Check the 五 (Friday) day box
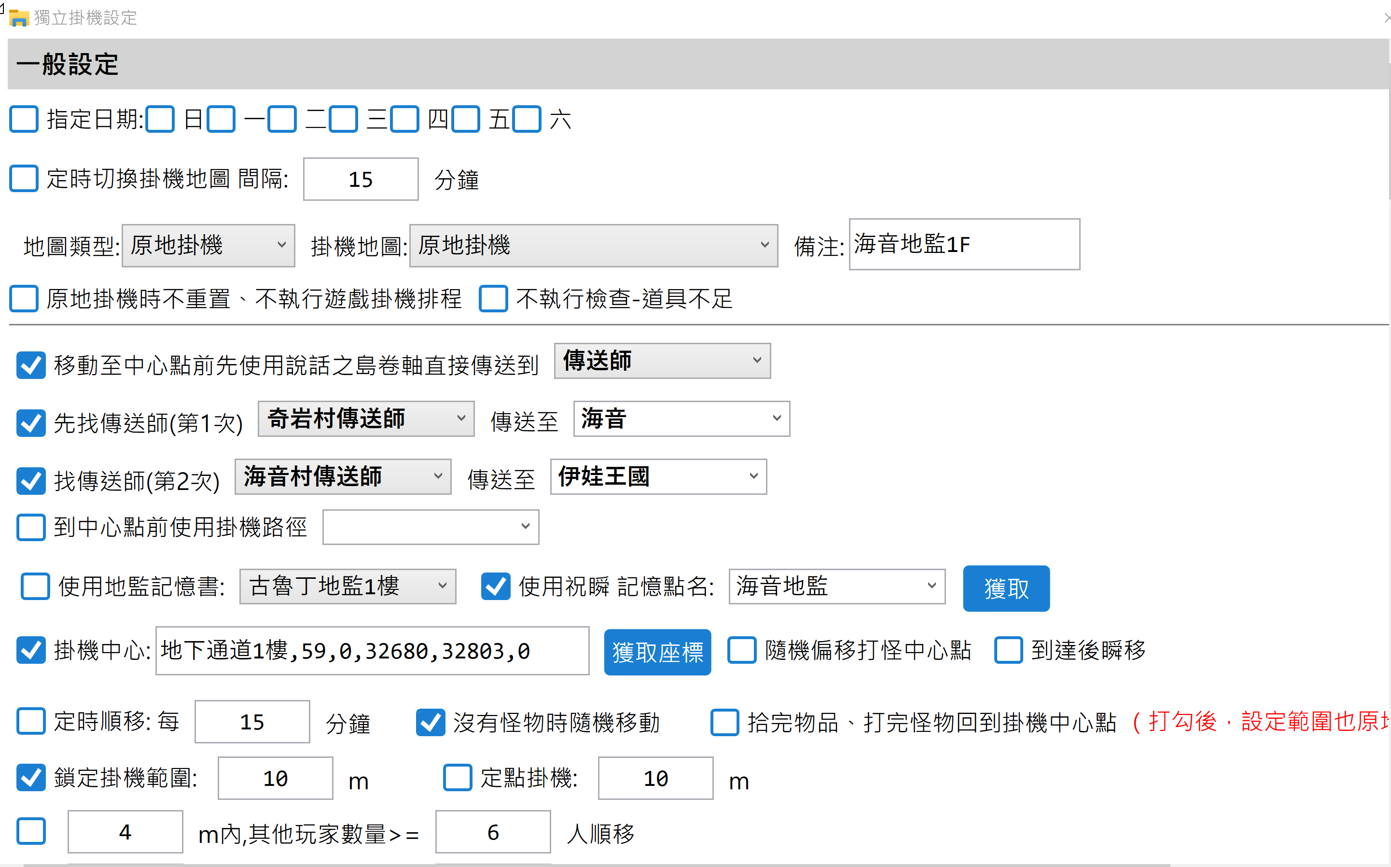Image resolution: width=1391 pixels, height=867 pixels. [465, 119]
